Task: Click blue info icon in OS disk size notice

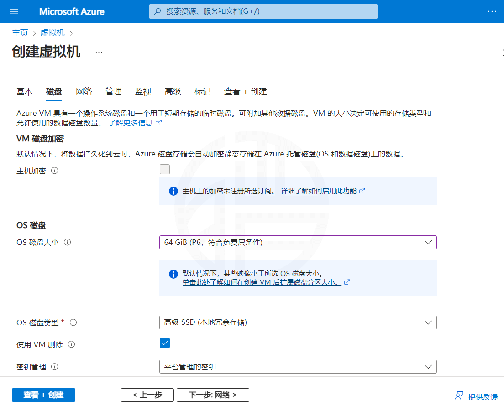Action: (x=173, y=274)
